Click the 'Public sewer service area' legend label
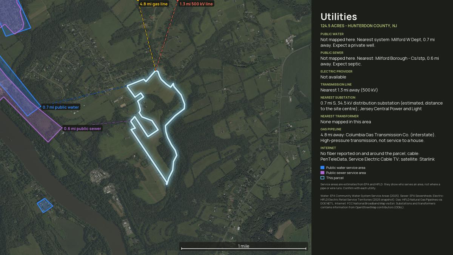The height and width of the screenshot is (255, 453). click(x=346, y=173)
